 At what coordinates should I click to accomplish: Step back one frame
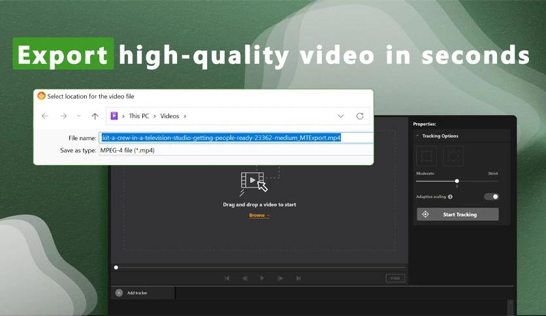pos(245,278)
